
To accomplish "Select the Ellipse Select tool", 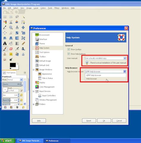I will [x=11, y=17].
